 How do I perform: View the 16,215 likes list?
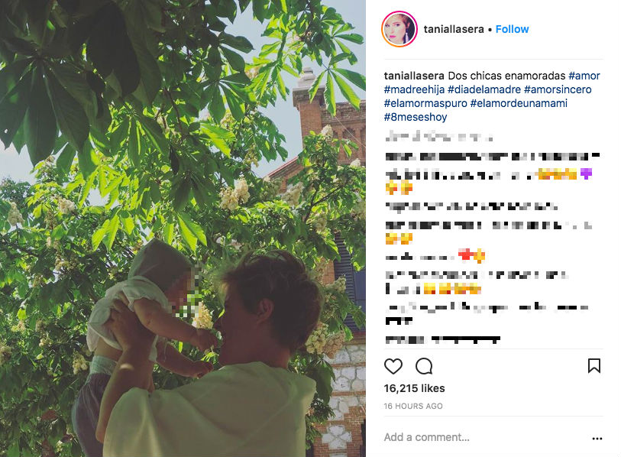(414, 388)
